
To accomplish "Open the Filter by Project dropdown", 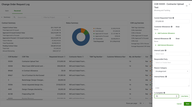I will 57,17.
